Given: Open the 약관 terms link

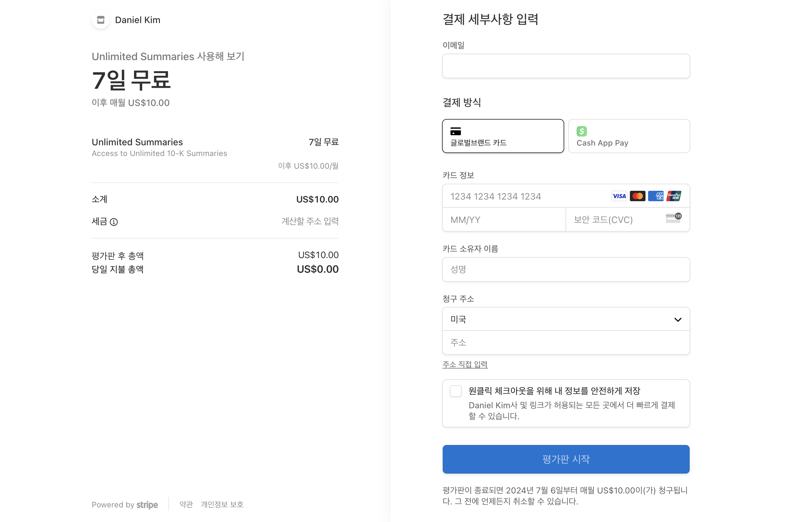Looking at the screenshot, I should tap(186, 504).
